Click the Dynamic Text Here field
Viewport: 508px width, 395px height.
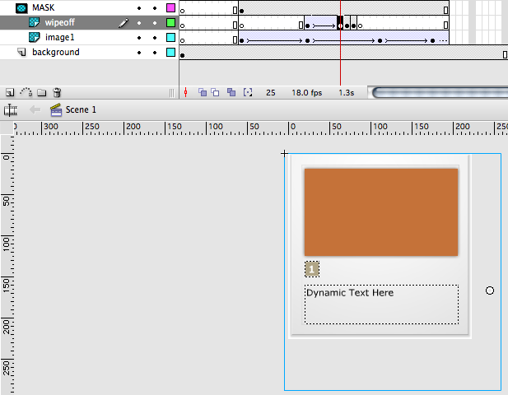coord(381,304)
